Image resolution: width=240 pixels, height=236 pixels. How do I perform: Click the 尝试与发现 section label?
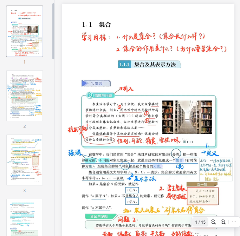coord(100,216)
